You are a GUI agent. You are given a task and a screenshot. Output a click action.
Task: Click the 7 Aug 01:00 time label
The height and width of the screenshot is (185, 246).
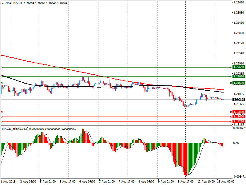[107, 181]
